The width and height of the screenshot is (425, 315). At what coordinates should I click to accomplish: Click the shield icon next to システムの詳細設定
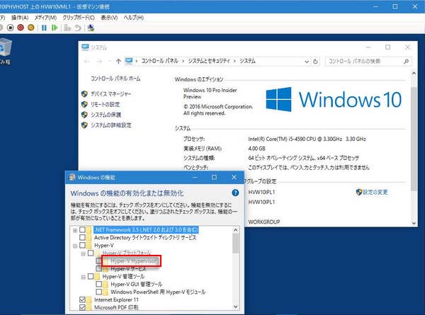[x=84, y=125]
